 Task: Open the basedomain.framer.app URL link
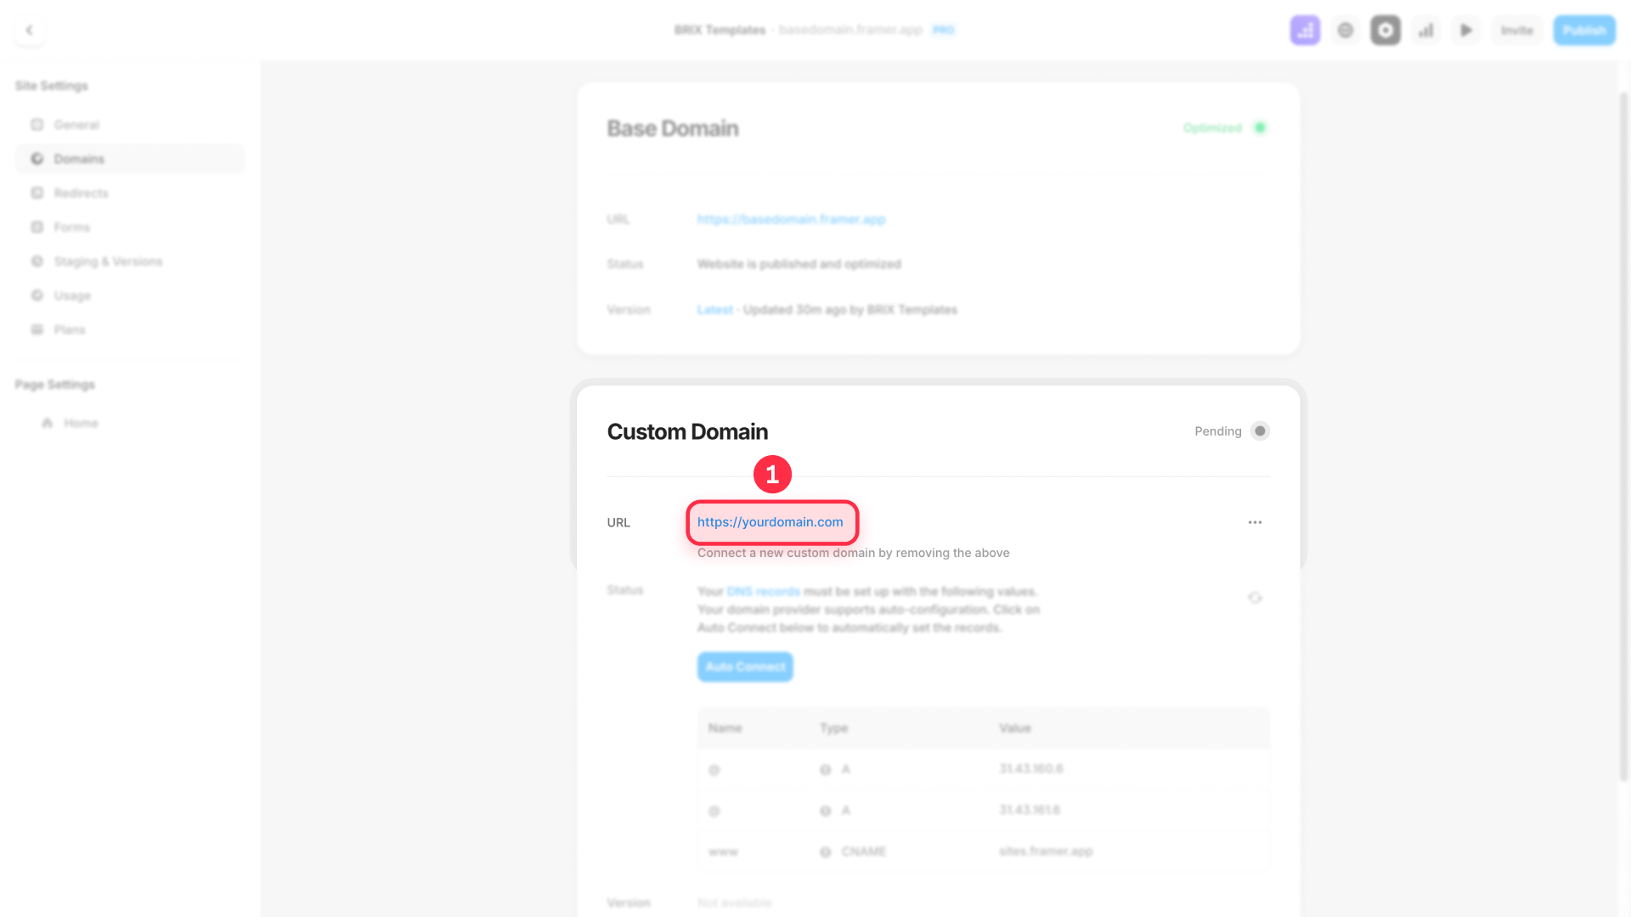pos(791,219)
